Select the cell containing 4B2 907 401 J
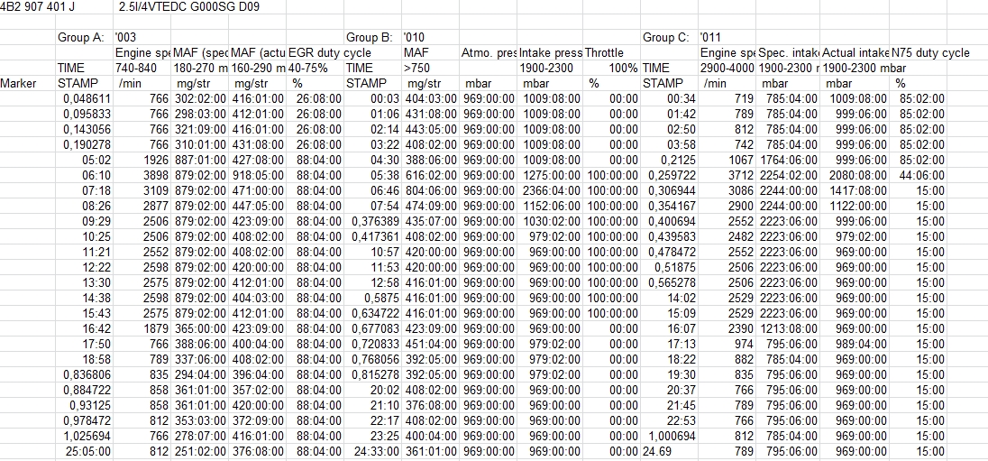The image size is (988, 461). pos(38,8)
